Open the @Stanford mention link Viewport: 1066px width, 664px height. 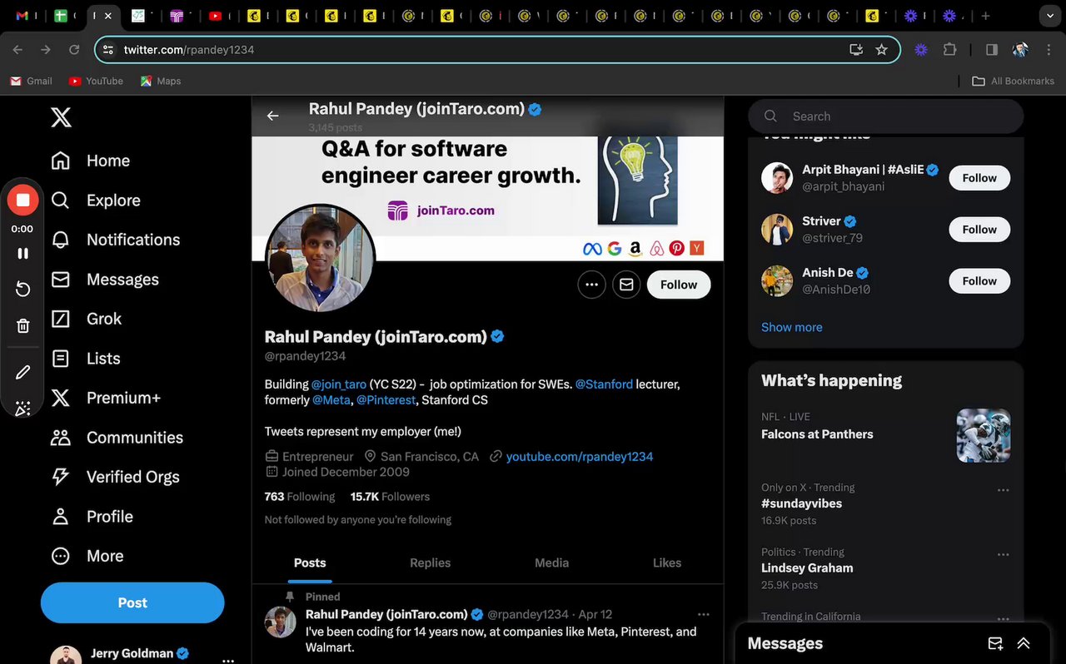coord(604,384)
